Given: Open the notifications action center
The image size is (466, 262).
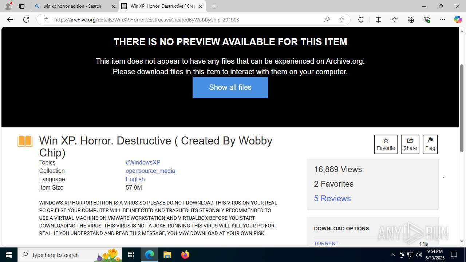Looking at the screenshot, I should [x=454, y=255].
